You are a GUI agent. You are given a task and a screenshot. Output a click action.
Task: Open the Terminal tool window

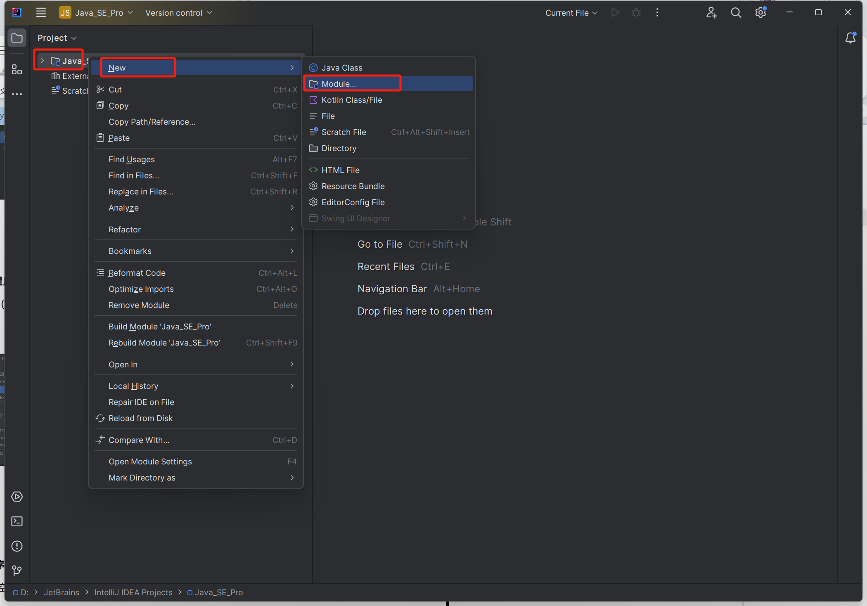click(17, 521)
